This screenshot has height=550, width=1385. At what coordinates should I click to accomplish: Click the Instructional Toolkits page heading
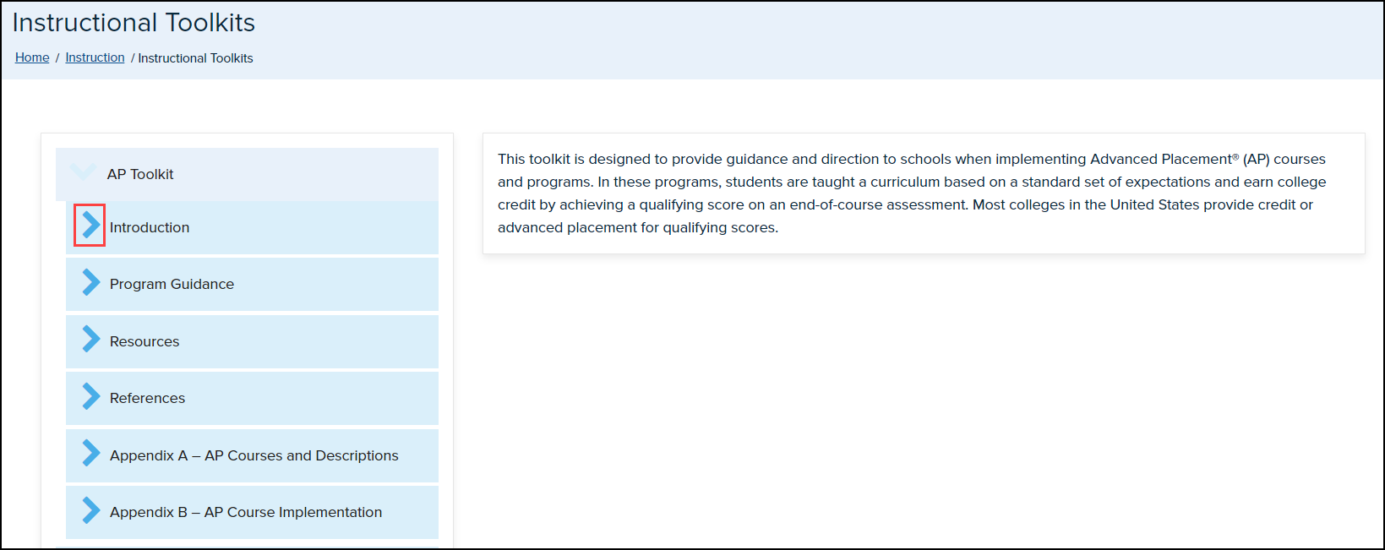coord(134,23)
